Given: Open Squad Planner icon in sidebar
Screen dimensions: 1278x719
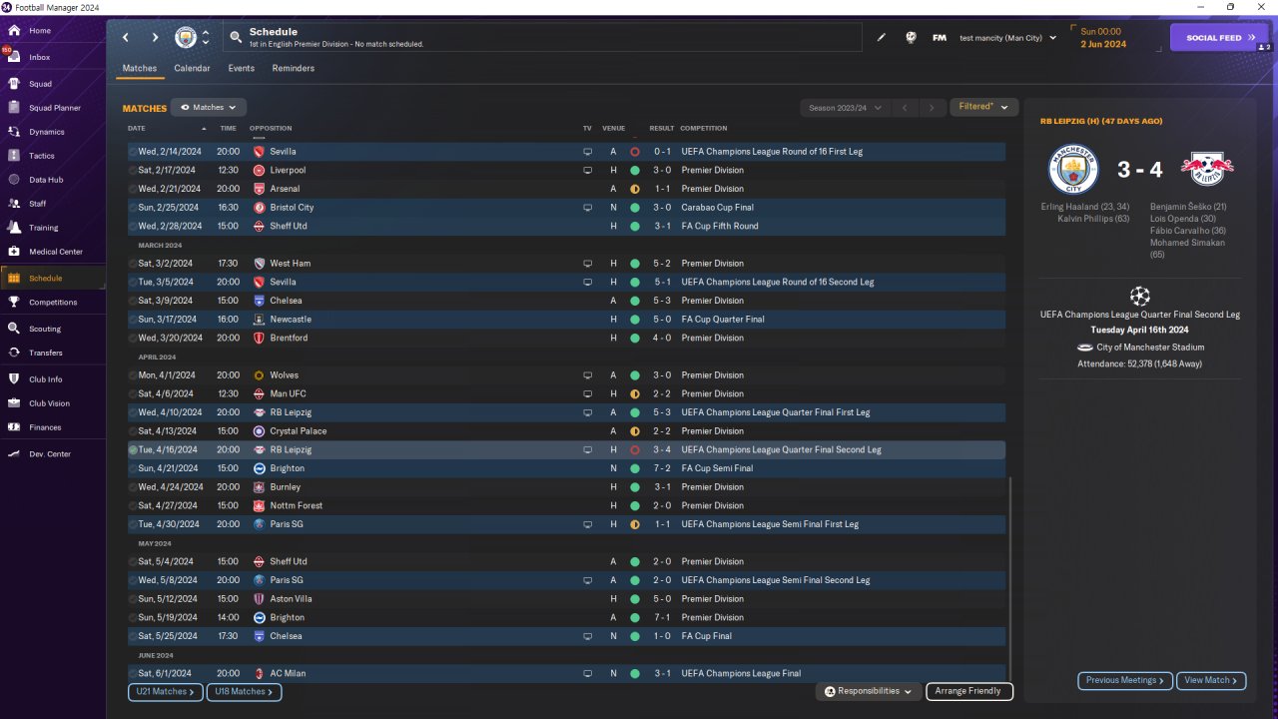Looking at the screenshot, I should (14, 108).
